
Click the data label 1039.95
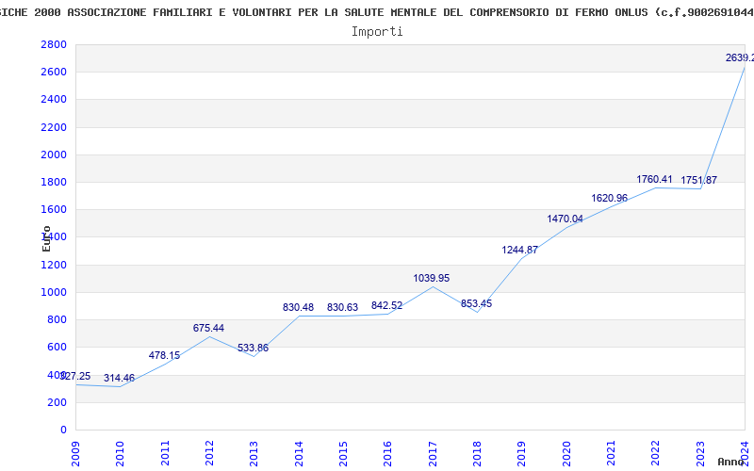[x=432, y=278]
